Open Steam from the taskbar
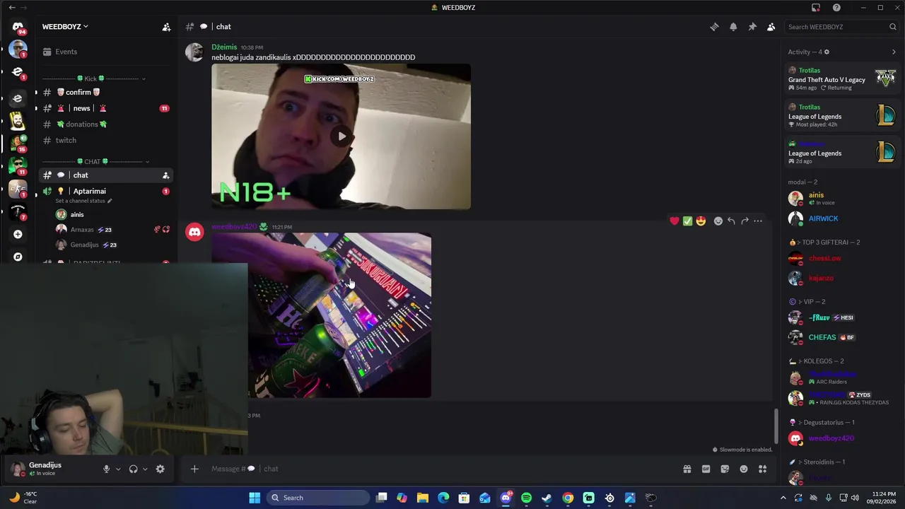Viewport: 905px width, 509px height. tap(547, 498)
